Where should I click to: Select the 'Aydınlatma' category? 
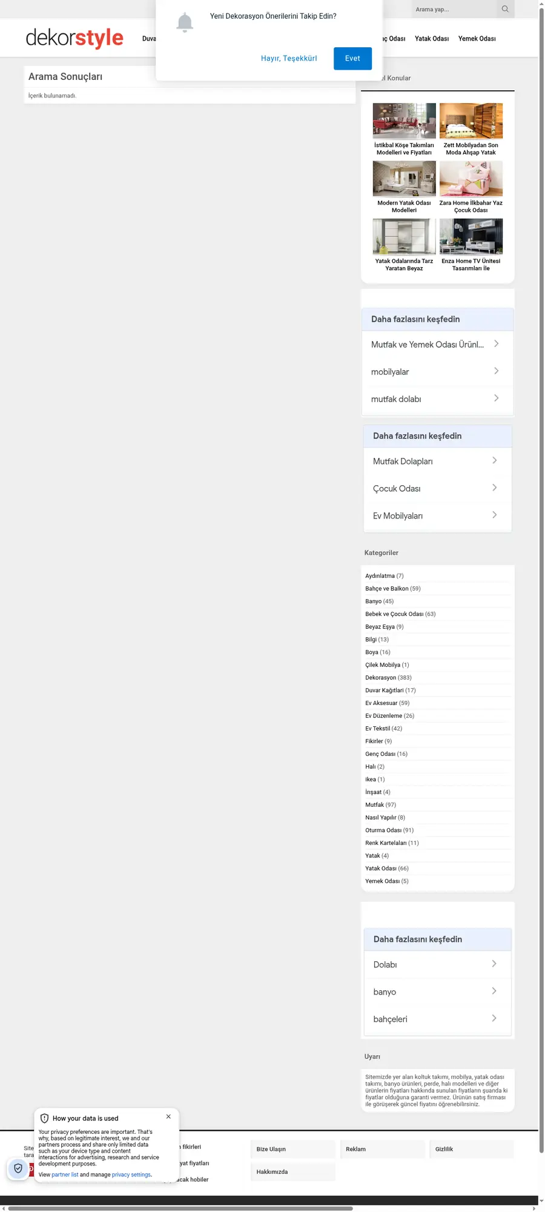(x=380, y=576)
